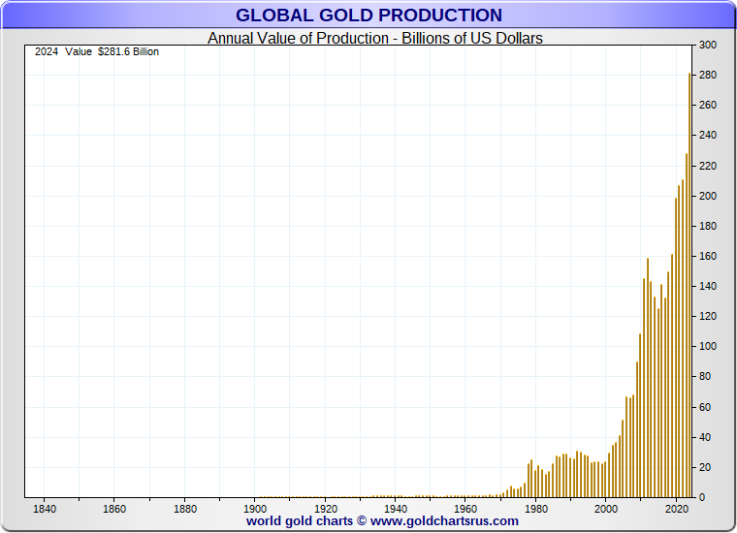
Task: Click the 2020 x-axis year label
Action: pyautogui.click(x=675, y=509)
